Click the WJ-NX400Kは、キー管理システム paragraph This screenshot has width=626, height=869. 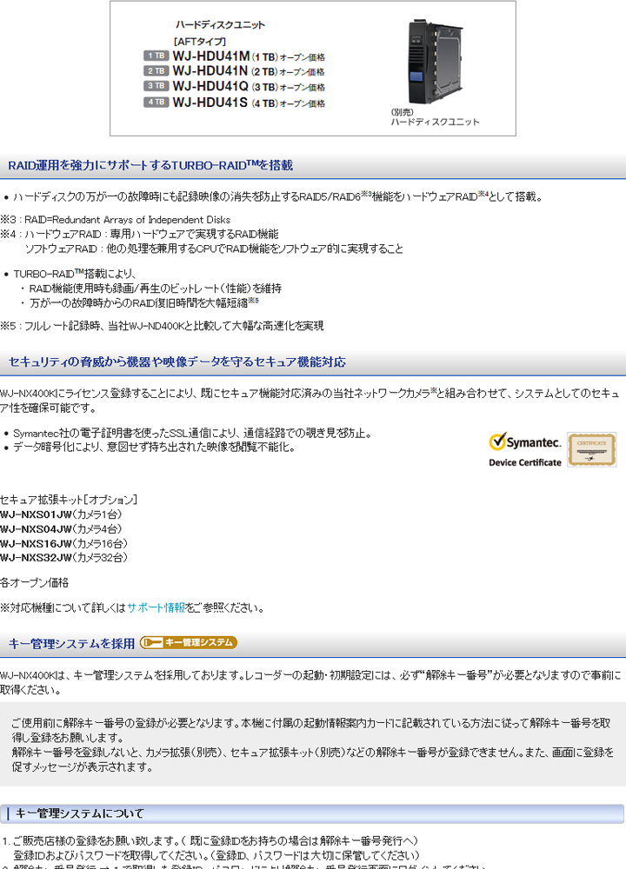click(310, 682)
